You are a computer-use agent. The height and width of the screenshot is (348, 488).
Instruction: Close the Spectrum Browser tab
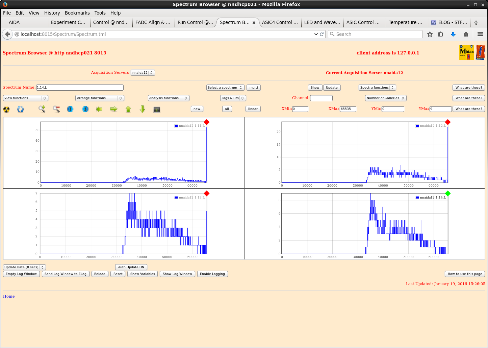point(254,23)
